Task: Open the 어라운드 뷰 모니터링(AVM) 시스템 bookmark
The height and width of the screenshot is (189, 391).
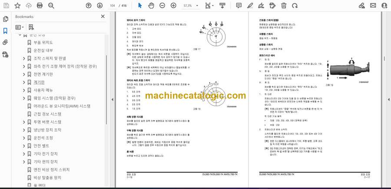Action: coord(62,106)
